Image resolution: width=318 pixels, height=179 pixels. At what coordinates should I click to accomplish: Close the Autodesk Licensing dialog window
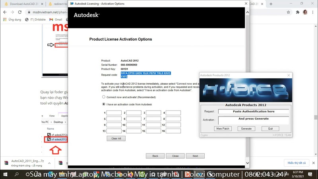coord(246,4)
